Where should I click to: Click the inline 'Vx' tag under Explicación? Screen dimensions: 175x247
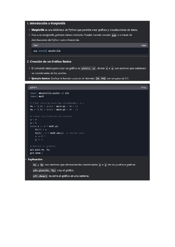point(34,165)
